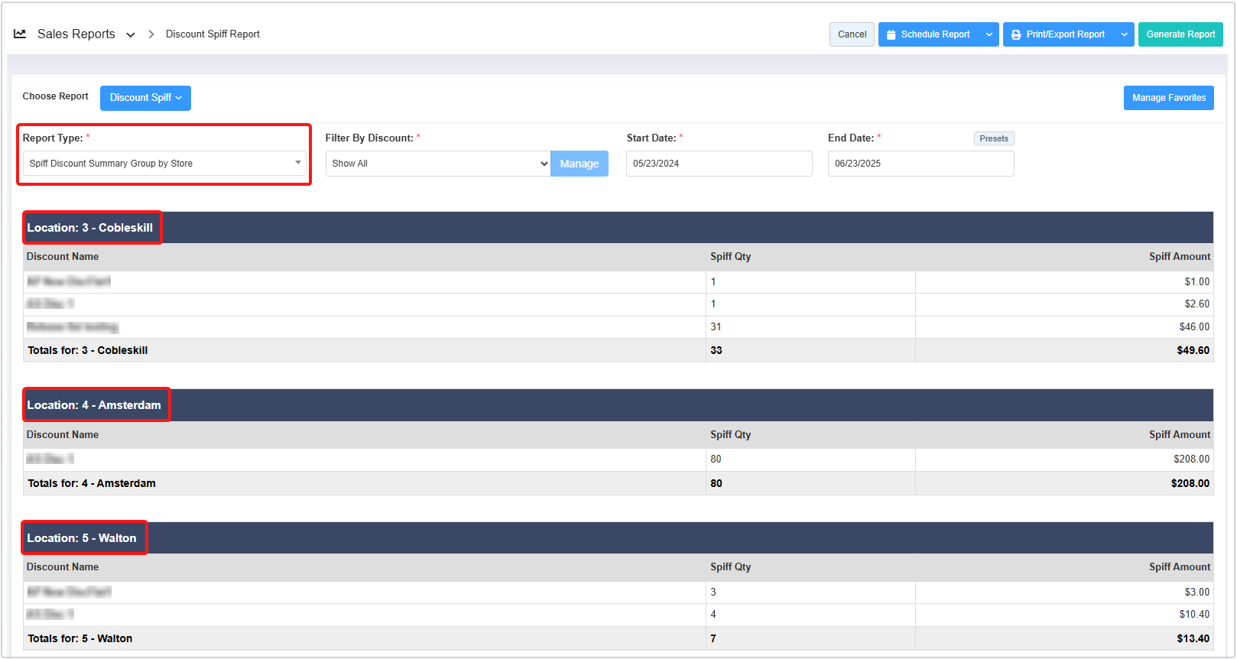Click the Discount Spiff Report breadcrumb
Screen dimensions: 1237x659
pos(213,34)
